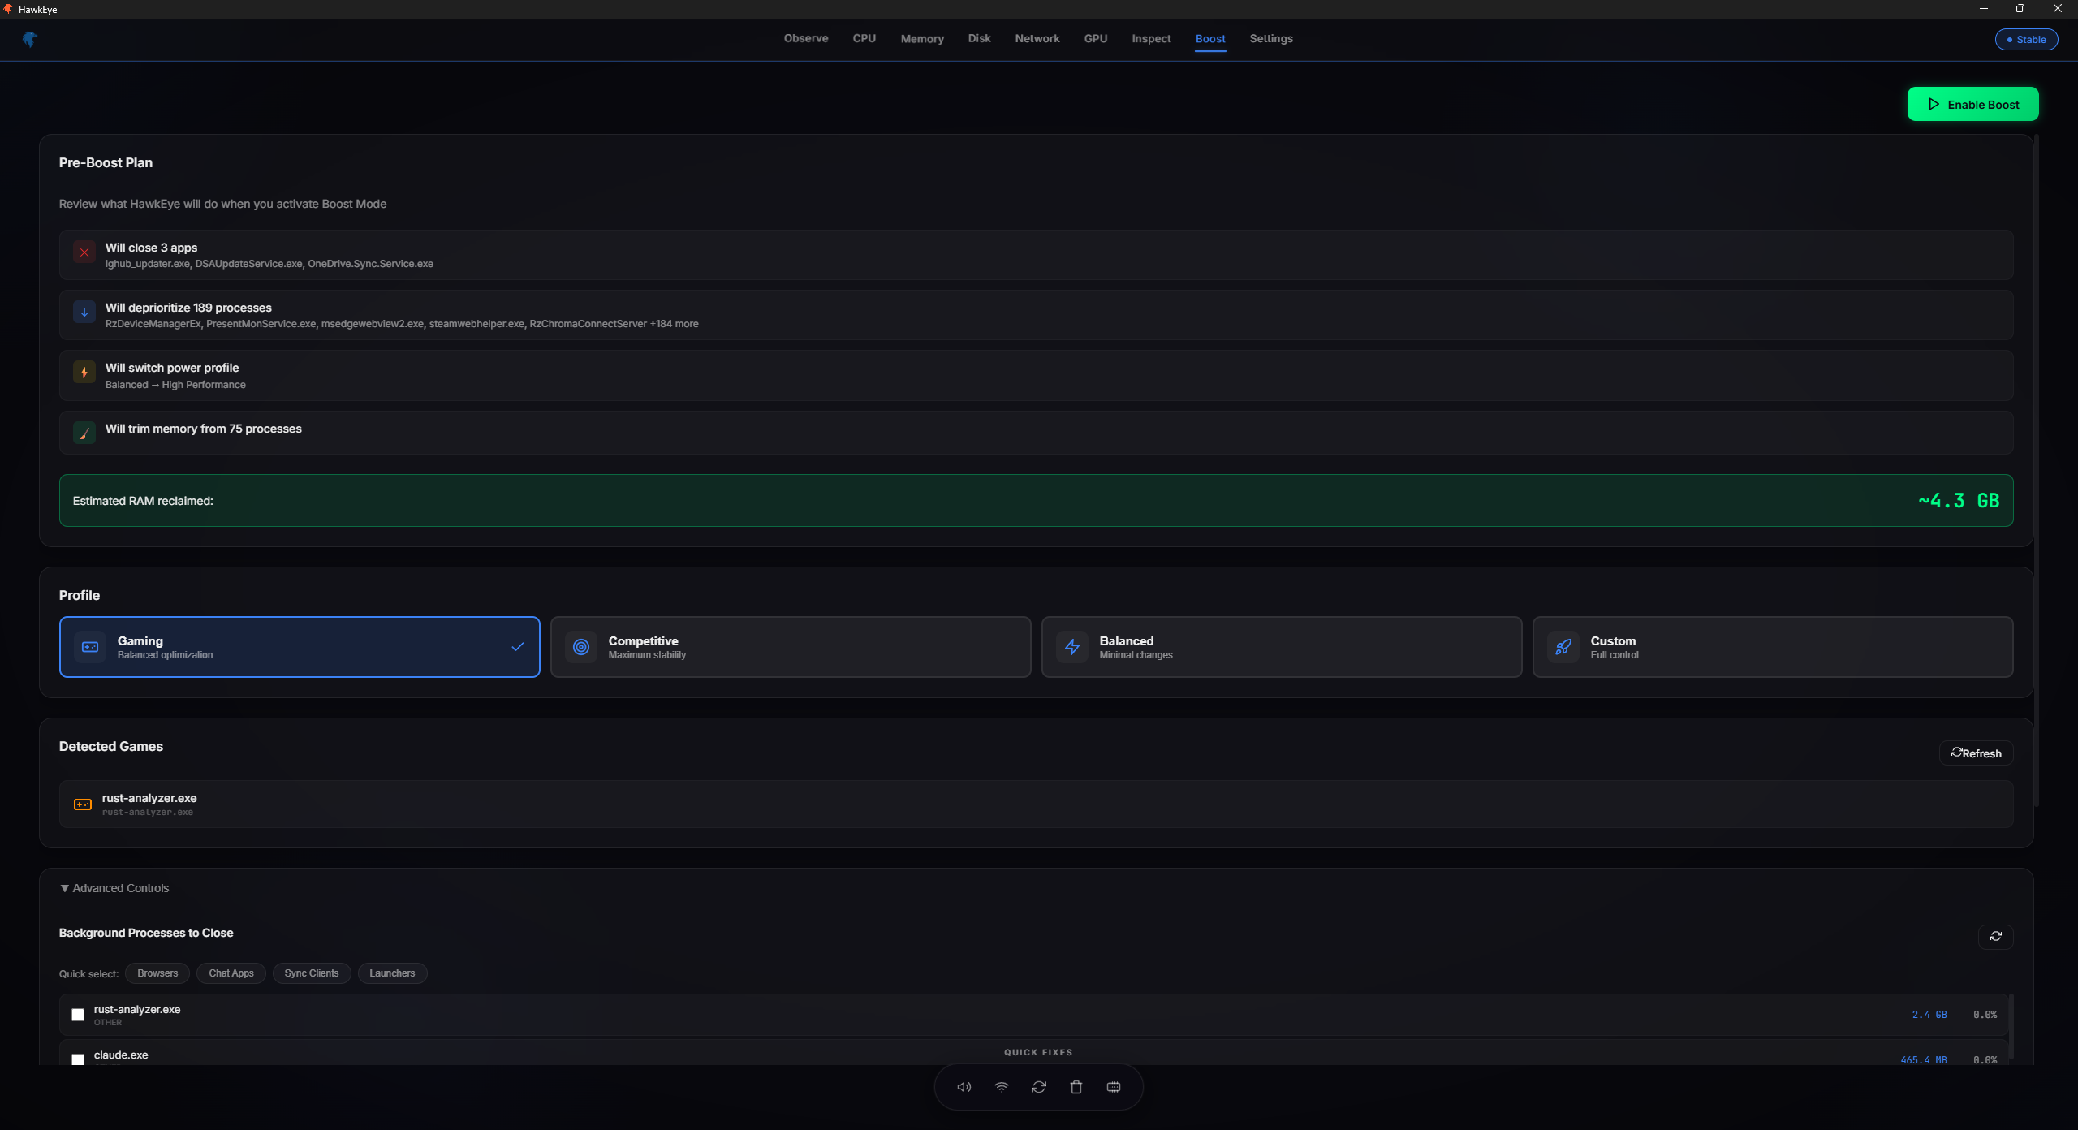
Task: Switch to the GPU tab
Action: [x=1095, y=39]
